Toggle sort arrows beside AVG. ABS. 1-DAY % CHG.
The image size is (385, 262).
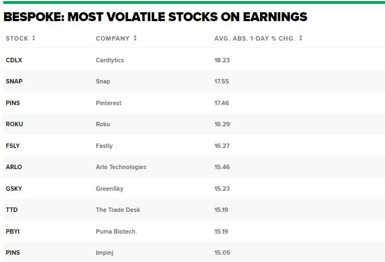301,38
